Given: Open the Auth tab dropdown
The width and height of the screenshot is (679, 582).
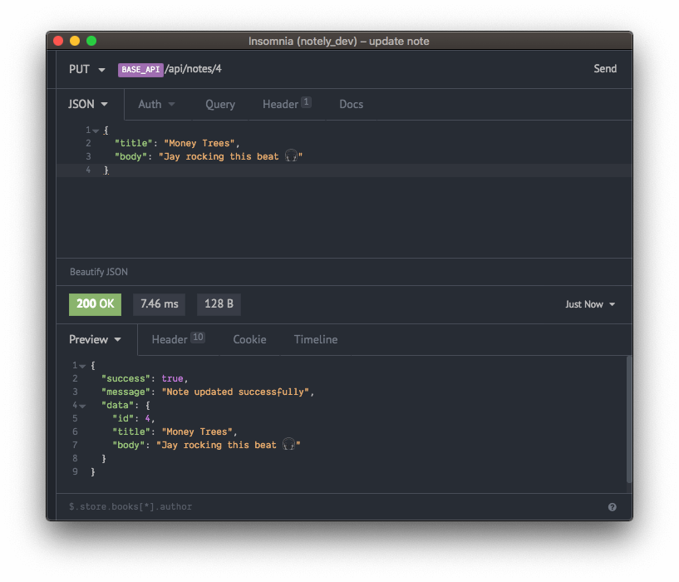Looking at the screenshot, I should pyautogui.click(x=156, y=104).
